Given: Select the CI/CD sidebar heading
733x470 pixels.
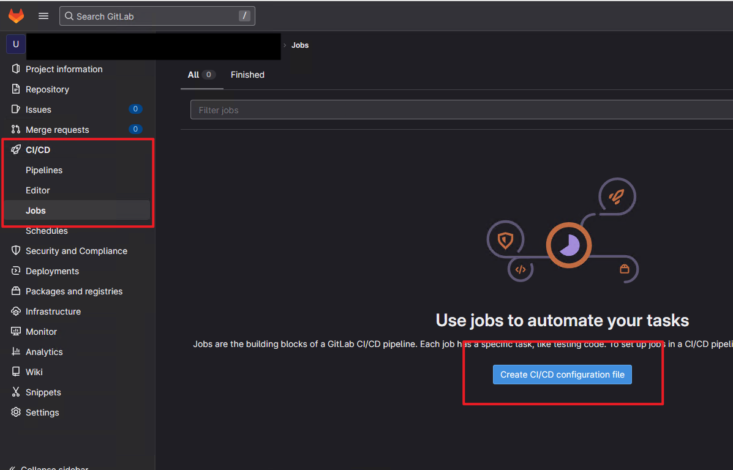Looking at the screenshot, I should point(38,150).
